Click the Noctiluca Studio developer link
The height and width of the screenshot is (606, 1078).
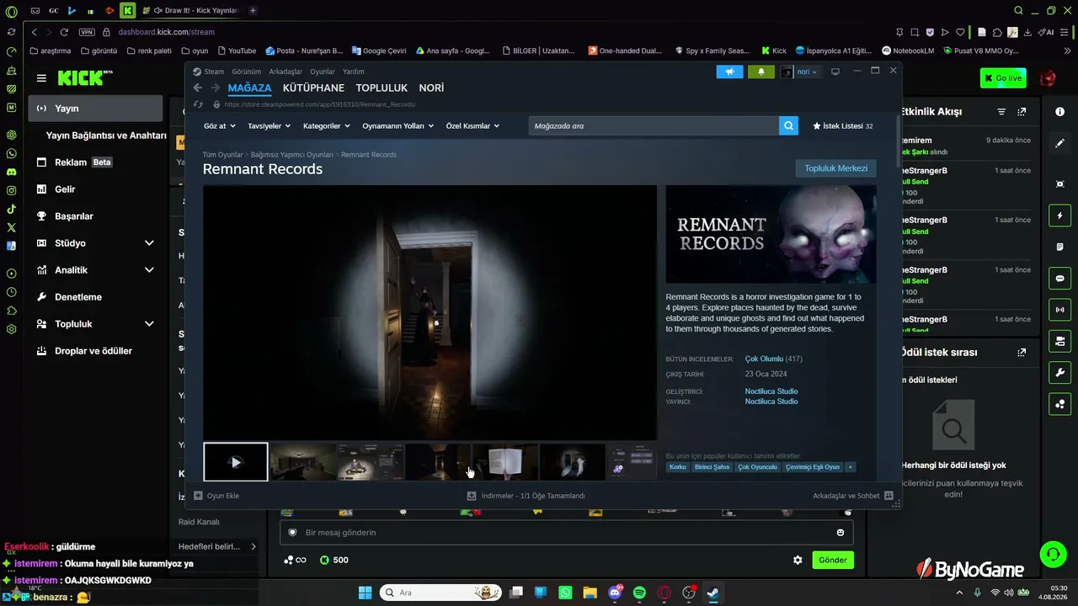(x=771, y=391)
